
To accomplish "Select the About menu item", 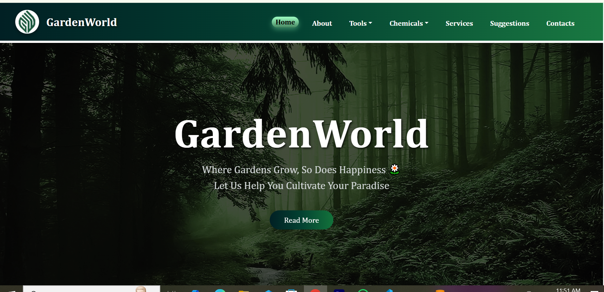I will (322, 23).
